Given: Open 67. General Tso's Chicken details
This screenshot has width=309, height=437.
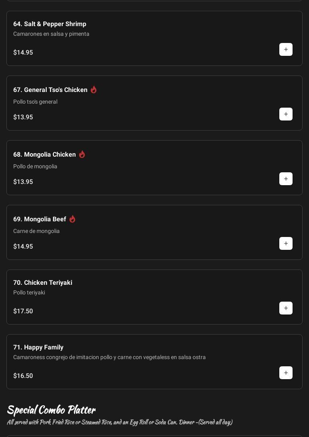Looking at the screenshot, I should click(50, 90).
